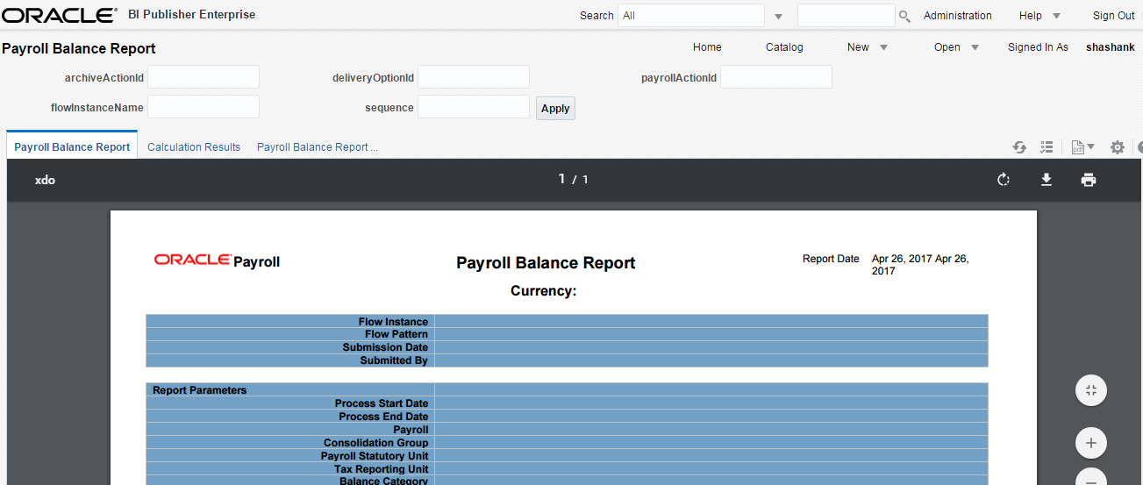Click the payrollActionId input field
Screen dimensions: 1143x485
click(776, 77)
